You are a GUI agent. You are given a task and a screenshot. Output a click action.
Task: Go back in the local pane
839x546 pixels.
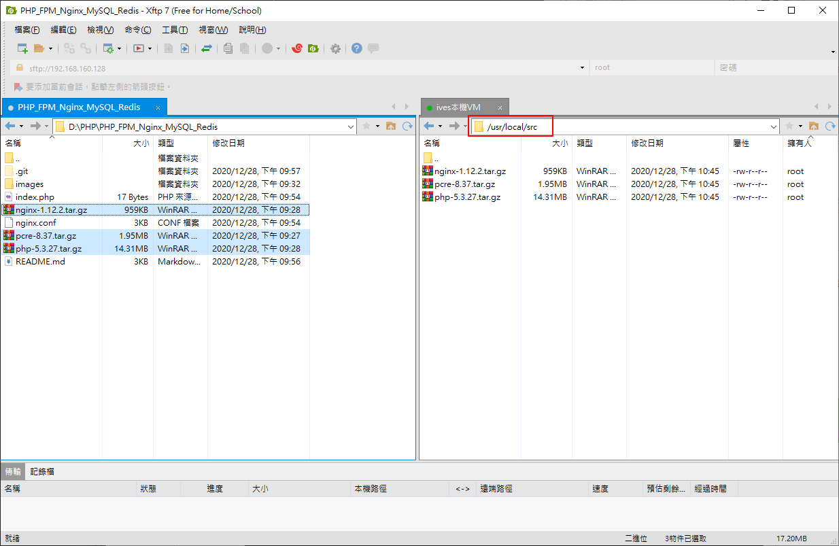click(10, 126)
